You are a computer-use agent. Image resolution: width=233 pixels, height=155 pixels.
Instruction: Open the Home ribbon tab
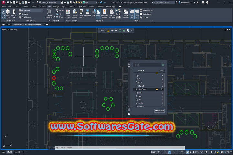coord(4,6)
